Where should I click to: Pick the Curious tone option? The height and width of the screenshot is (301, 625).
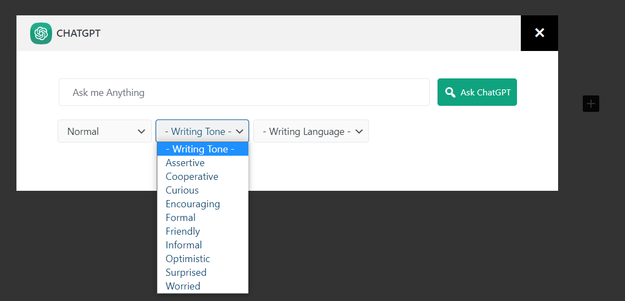tap(202, 190)
